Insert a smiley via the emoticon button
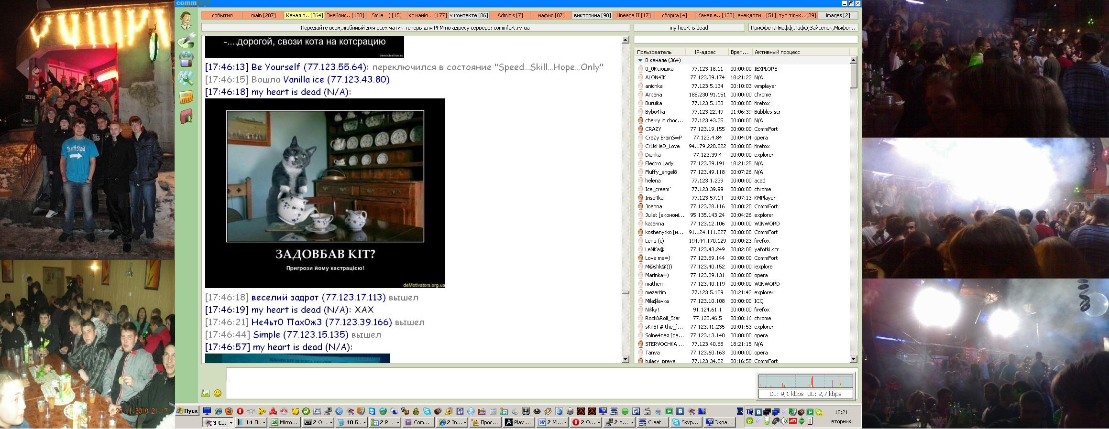Viewport: 1109px width, 429px height. pos(218,393)
